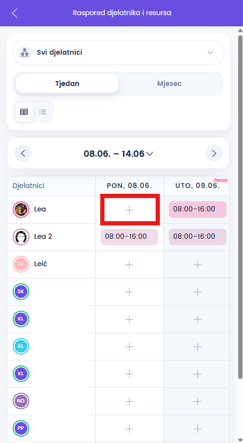
Task: Add Monday shift for Leić
Action: (x=129, y=265)
